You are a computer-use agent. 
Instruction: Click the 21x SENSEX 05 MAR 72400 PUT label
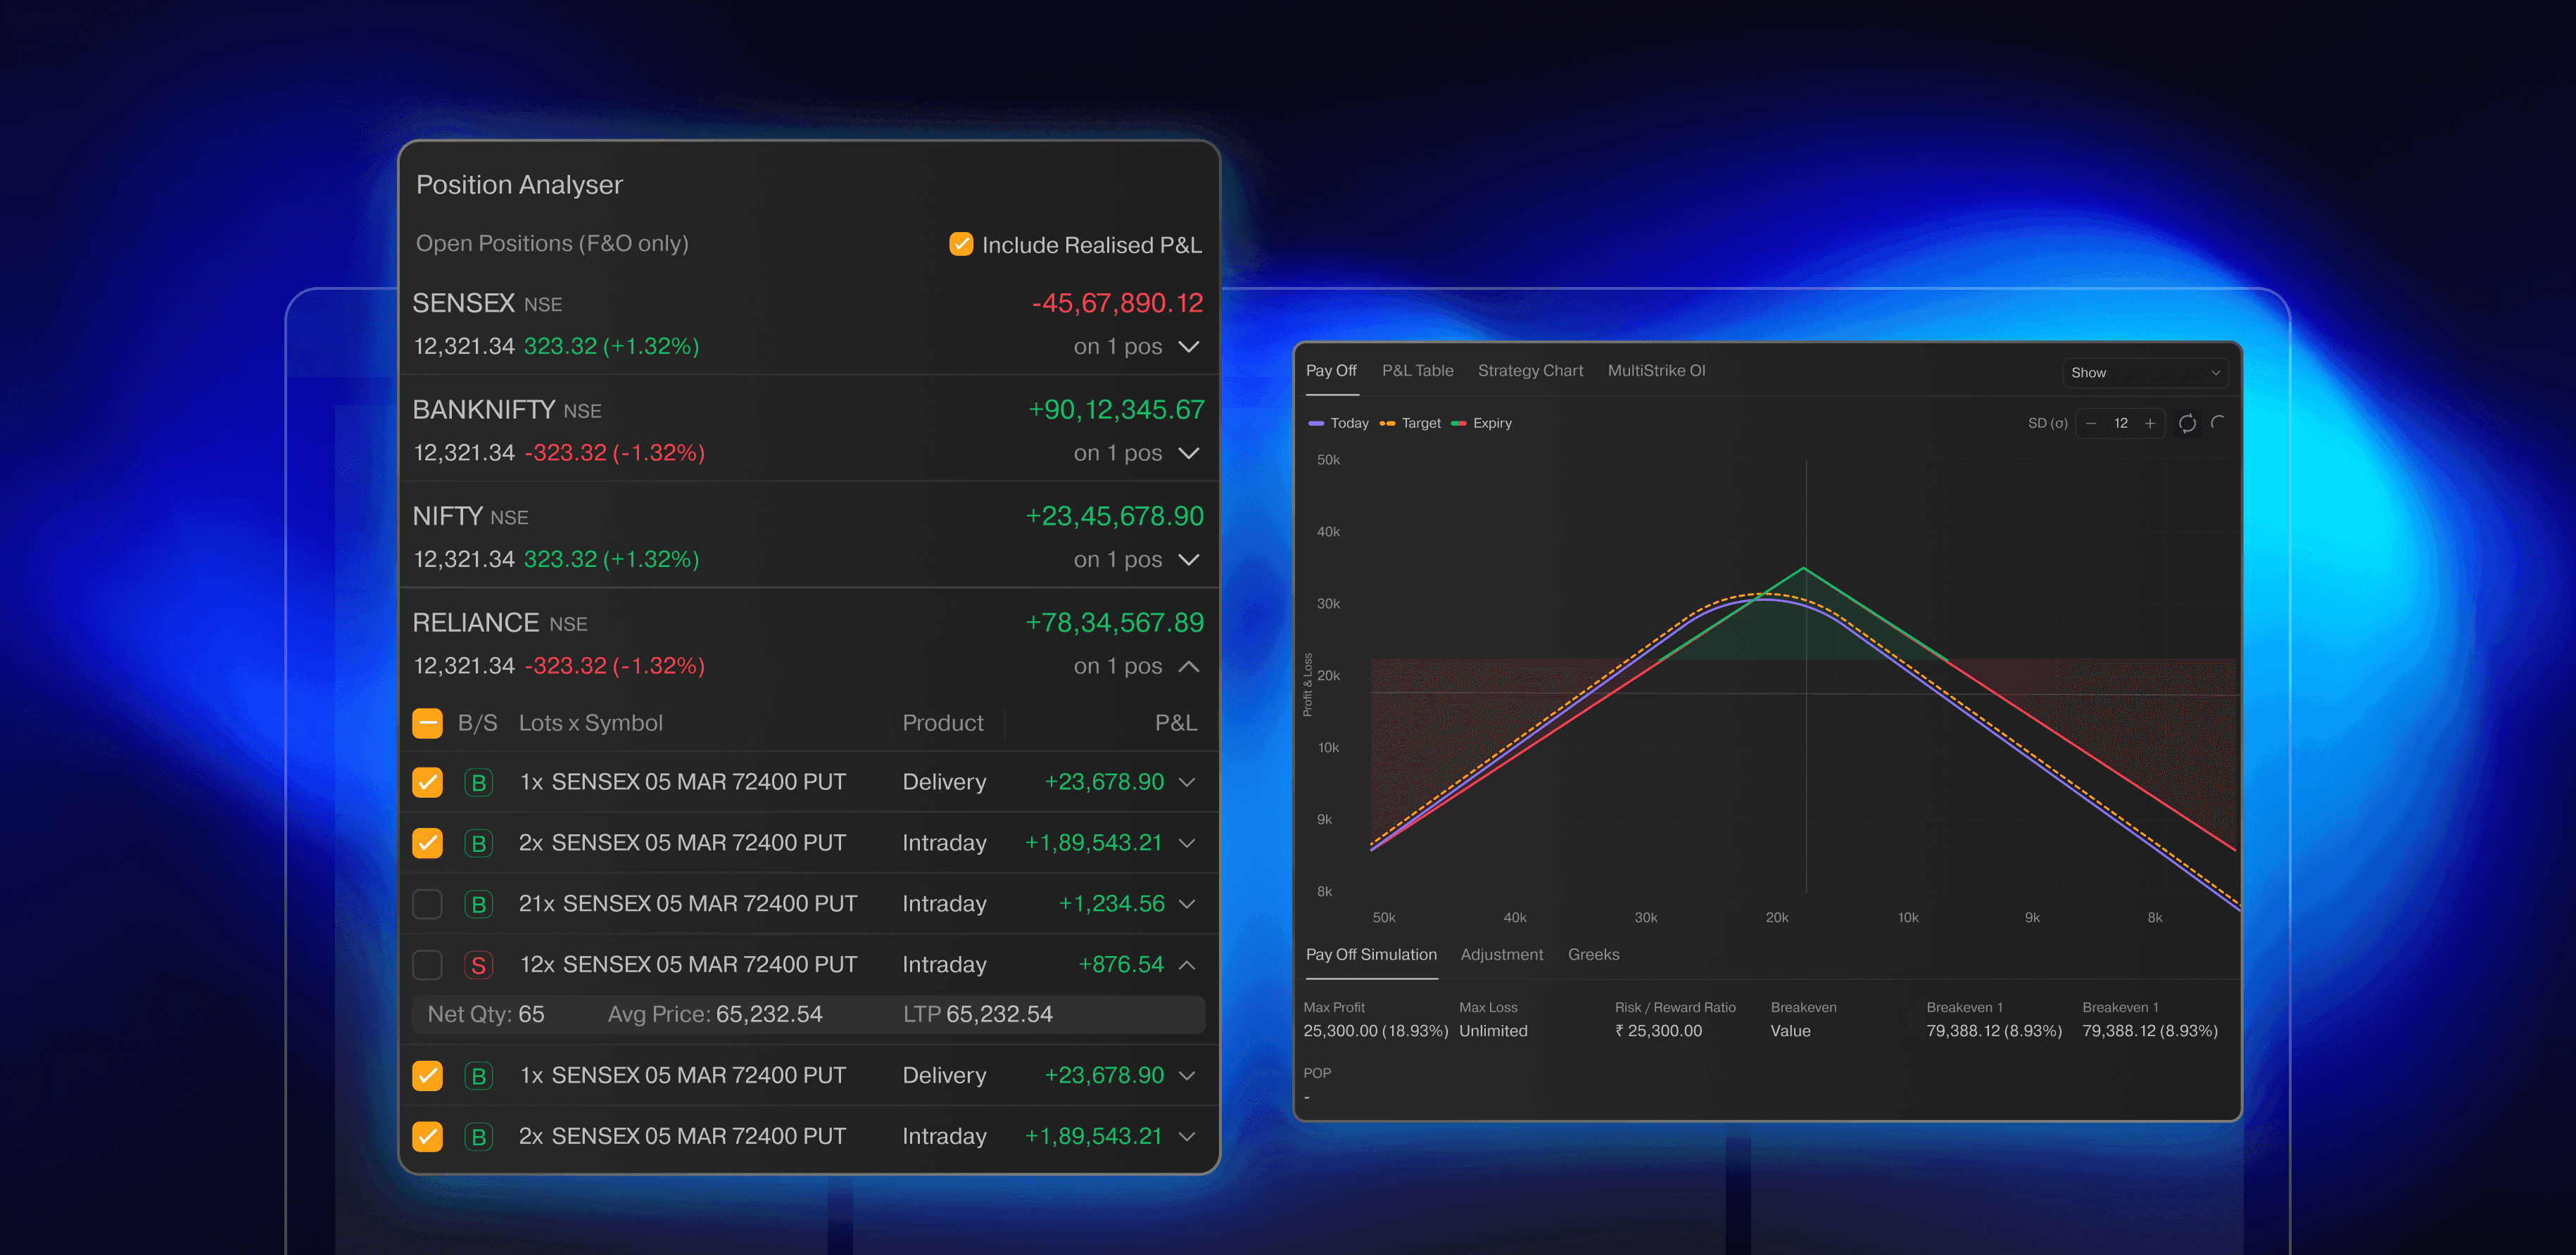pyautogui.click(x=687, y=904)
